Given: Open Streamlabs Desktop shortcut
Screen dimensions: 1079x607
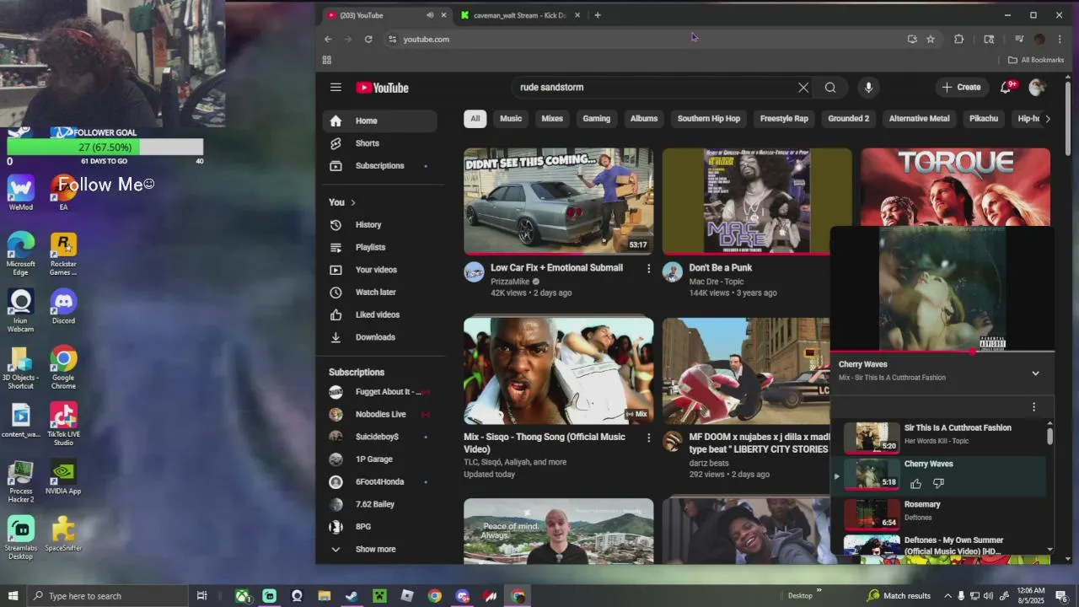Looking at the screenshot, I should (20, 538).
